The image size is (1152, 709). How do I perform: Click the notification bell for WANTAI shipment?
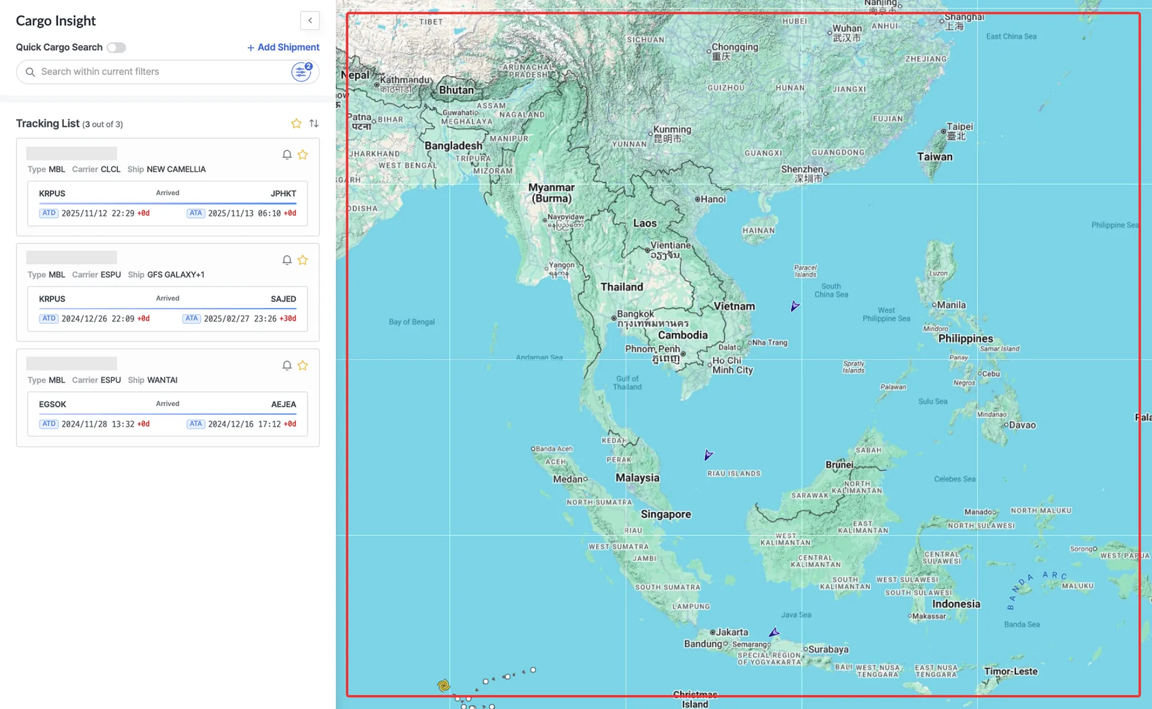287,366
